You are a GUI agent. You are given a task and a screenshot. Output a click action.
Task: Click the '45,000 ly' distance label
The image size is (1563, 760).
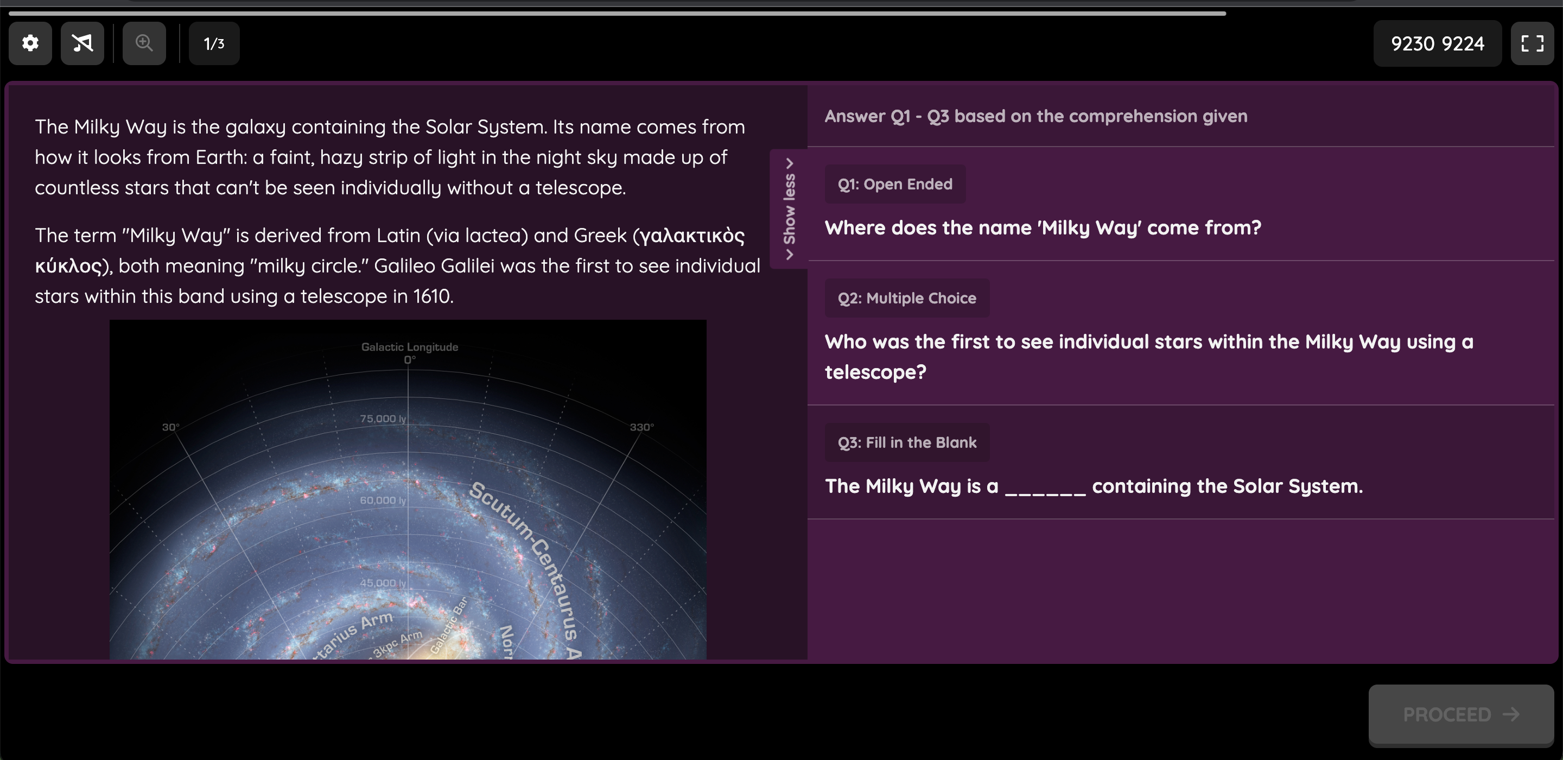tap(383, 582)
